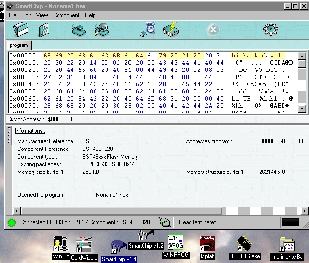Minimize the SmartChip window
Screen dimensions: 309x263
tap(287, 6)
